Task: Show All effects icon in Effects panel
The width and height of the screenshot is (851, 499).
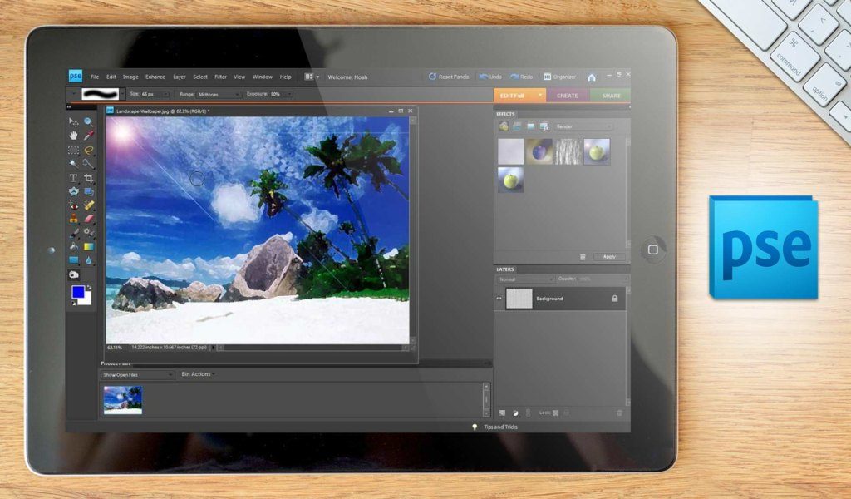Action: pyautogui.click(x=544, y=126)
